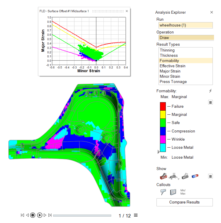The image size is (221, 223).
Task: Select Press Tonnage result type
Action: click(x=173, y=82)
